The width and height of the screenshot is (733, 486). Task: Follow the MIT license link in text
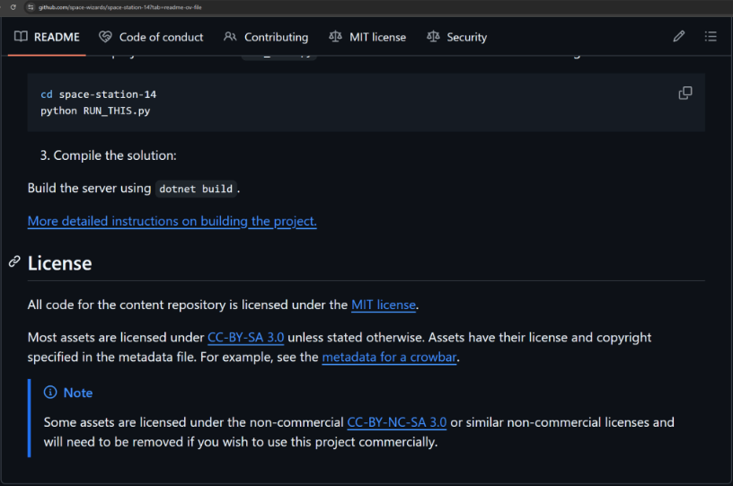point(384,305)
